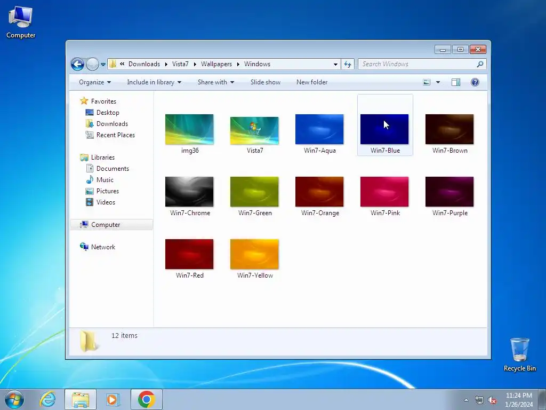The height and width of the screenshot is (410, 546).
Task: Open the Share with menu
Action: pos(216,82)
